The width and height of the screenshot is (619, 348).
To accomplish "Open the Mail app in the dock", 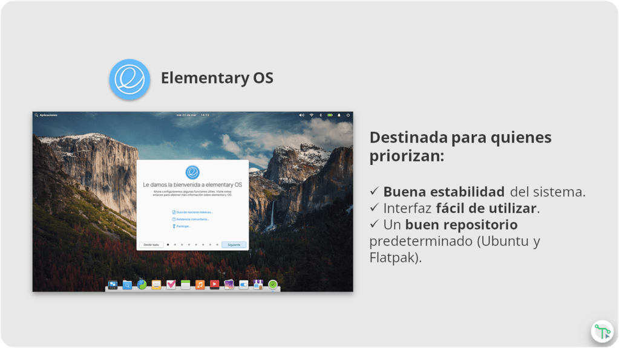I will pyautogui.click(x=156, y=285).
